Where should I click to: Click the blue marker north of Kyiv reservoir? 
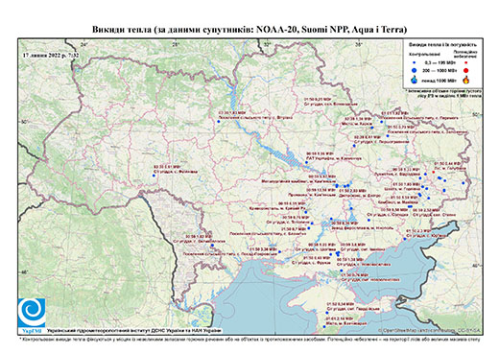point(219,122)
